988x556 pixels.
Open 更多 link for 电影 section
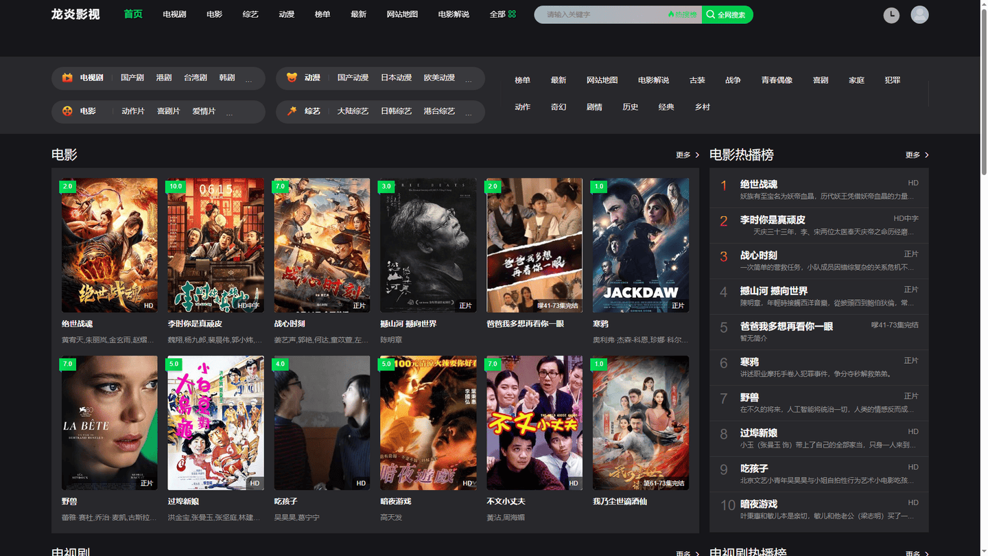[687, 155]
